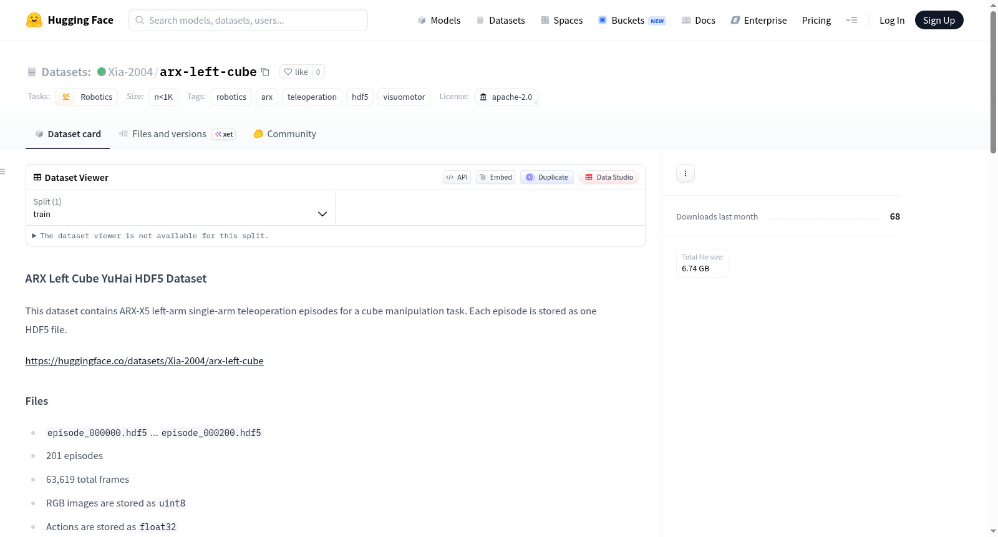Click the search magnifier icon
998x537 pixels.
pos(140,20)
